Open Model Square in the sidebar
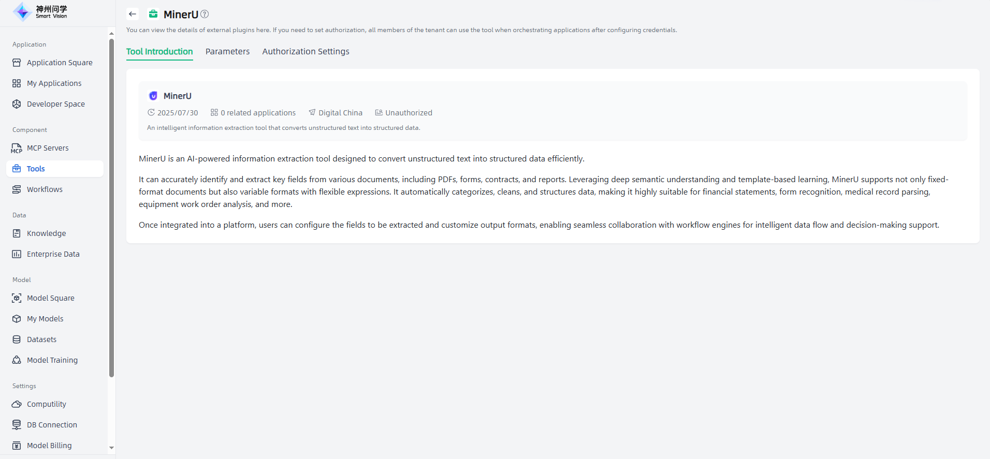Image resolution: width=990 pixels, height=459 pixels. [50, 298]
